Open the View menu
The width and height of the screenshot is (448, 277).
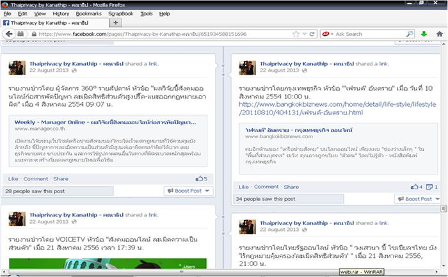tap(40, 13)
